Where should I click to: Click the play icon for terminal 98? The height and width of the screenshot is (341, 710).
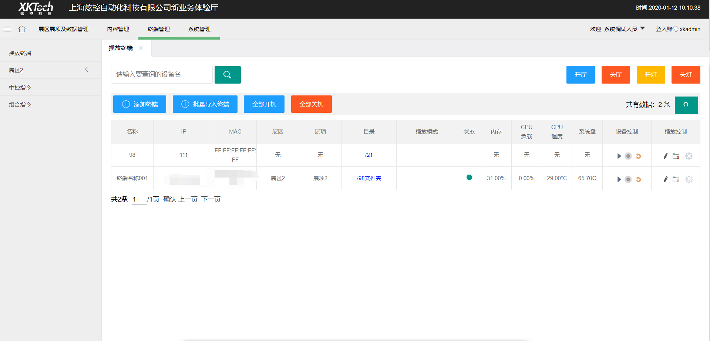619,156
